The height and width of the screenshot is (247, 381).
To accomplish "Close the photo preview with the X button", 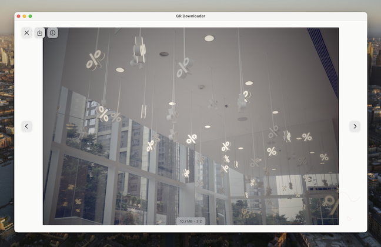I will [26, 33].
